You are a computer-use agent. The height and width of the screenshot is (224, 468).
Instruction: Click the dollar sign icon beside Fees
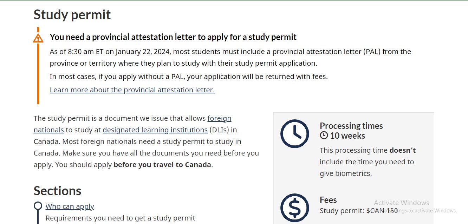coord(295,208)
